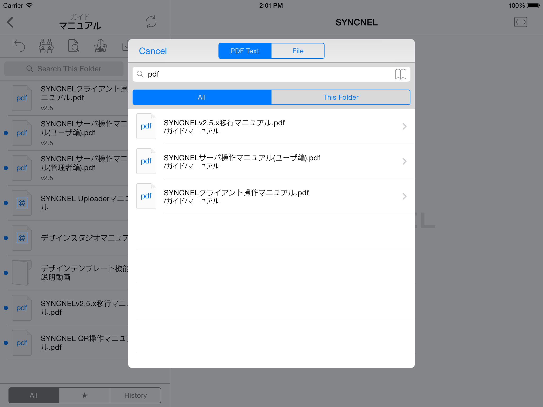Tap the undo/return arrow toolbar icon
543x407 pixels.
click(x=19, y=46)
